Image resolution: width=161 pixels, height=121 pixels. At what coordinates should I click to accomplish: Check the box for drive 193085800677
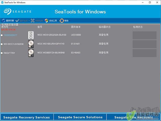(2, 35)
